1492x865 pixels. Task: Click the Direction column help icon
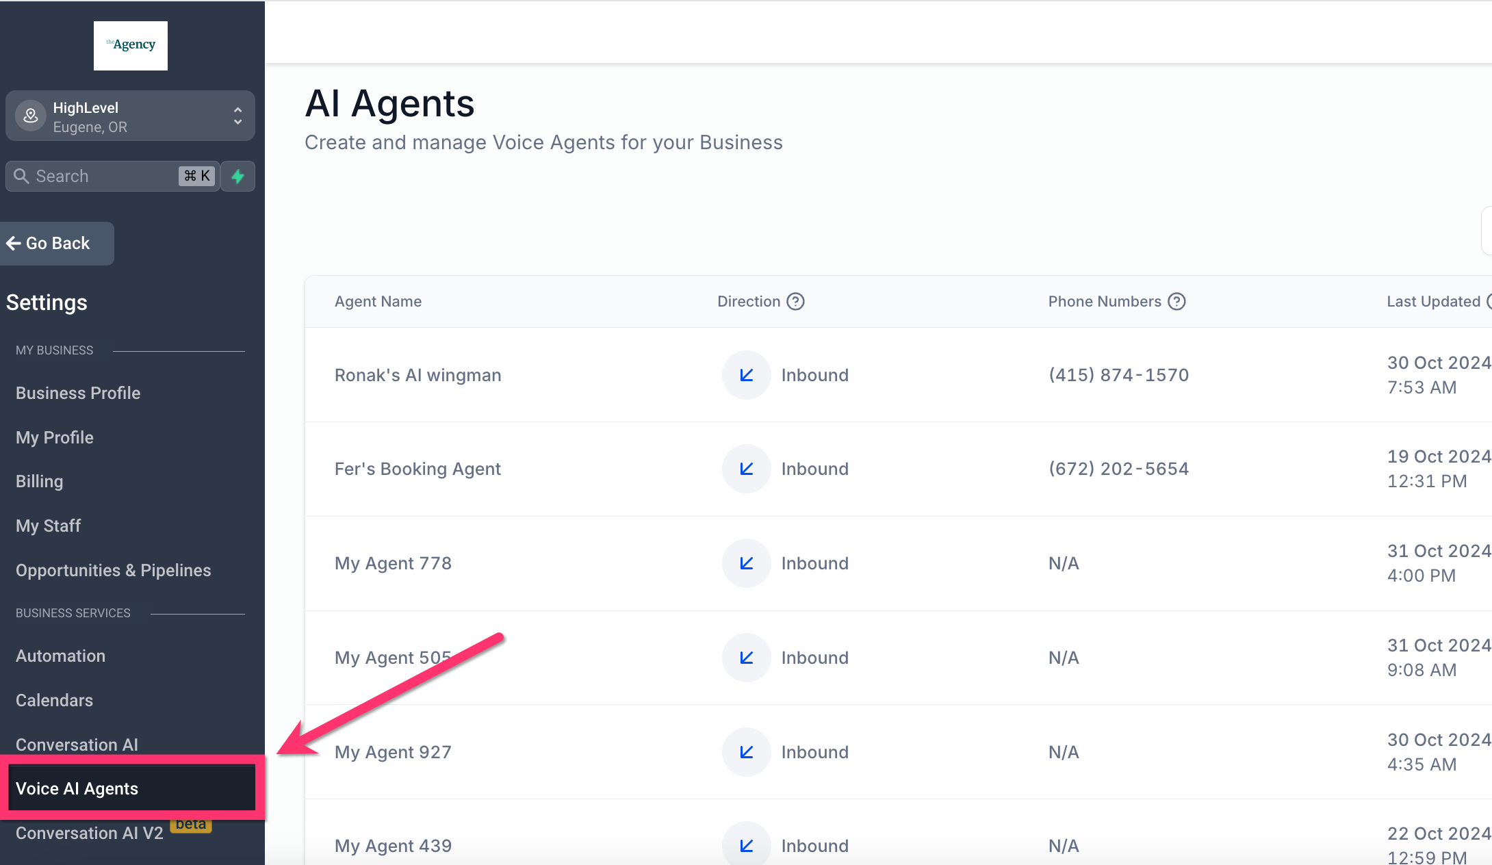coord(795,302)
